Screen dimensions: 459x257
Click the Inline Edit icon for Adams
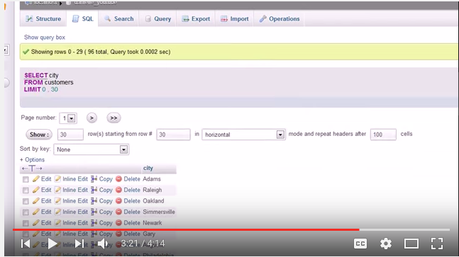(58, 179)
